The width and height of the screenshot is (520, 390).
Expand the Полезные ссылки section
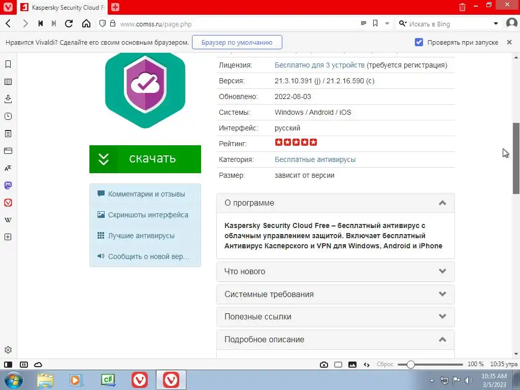(335, 317)
